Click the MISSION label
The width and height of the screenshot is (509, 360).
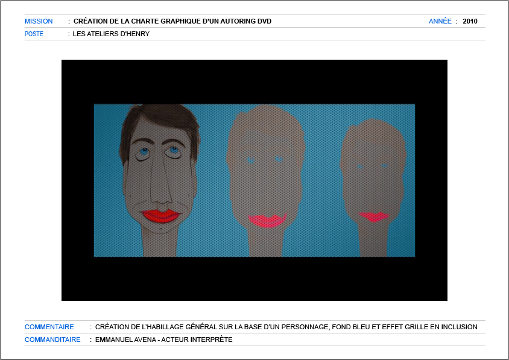pos(39,22)
